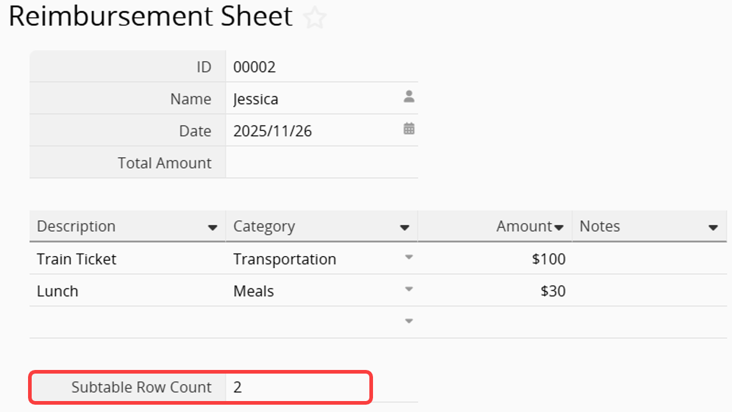Open Notes column header dropdown
The height and width of the screenshot is (412, 732).
pos(713,227)
